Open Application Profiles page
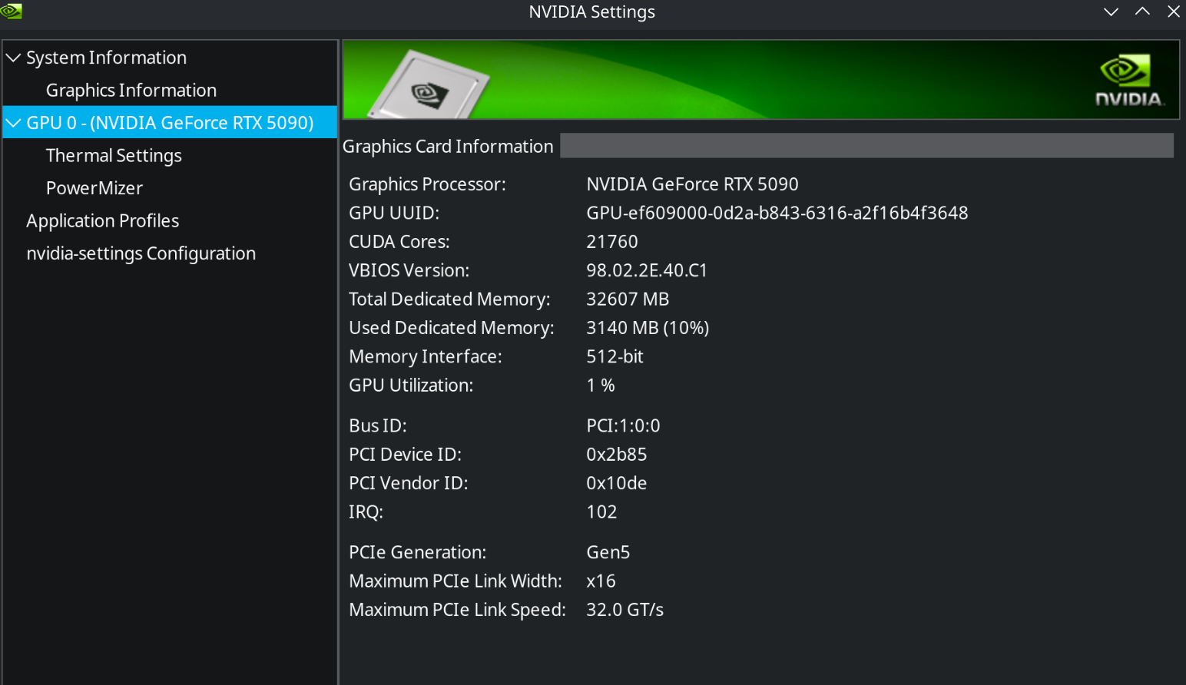 tap(103, 221)
